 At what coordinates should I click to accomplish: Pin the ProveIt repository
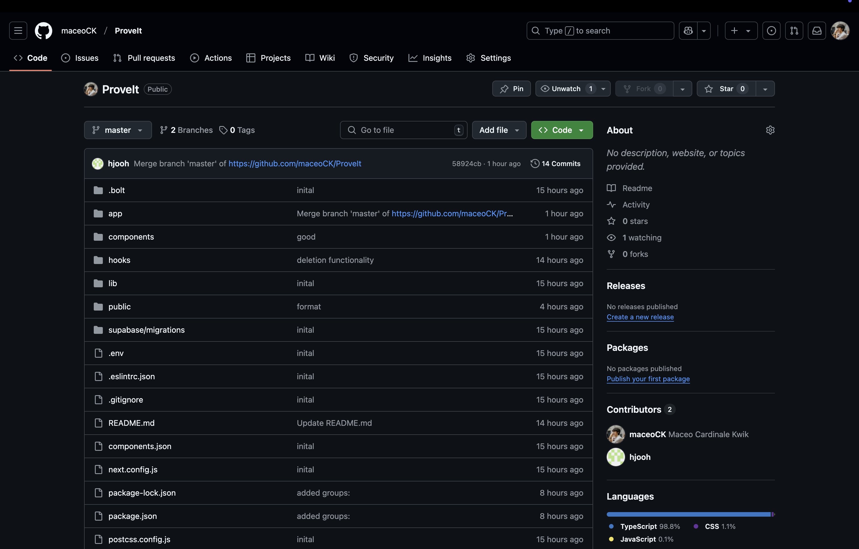[511, 89]
